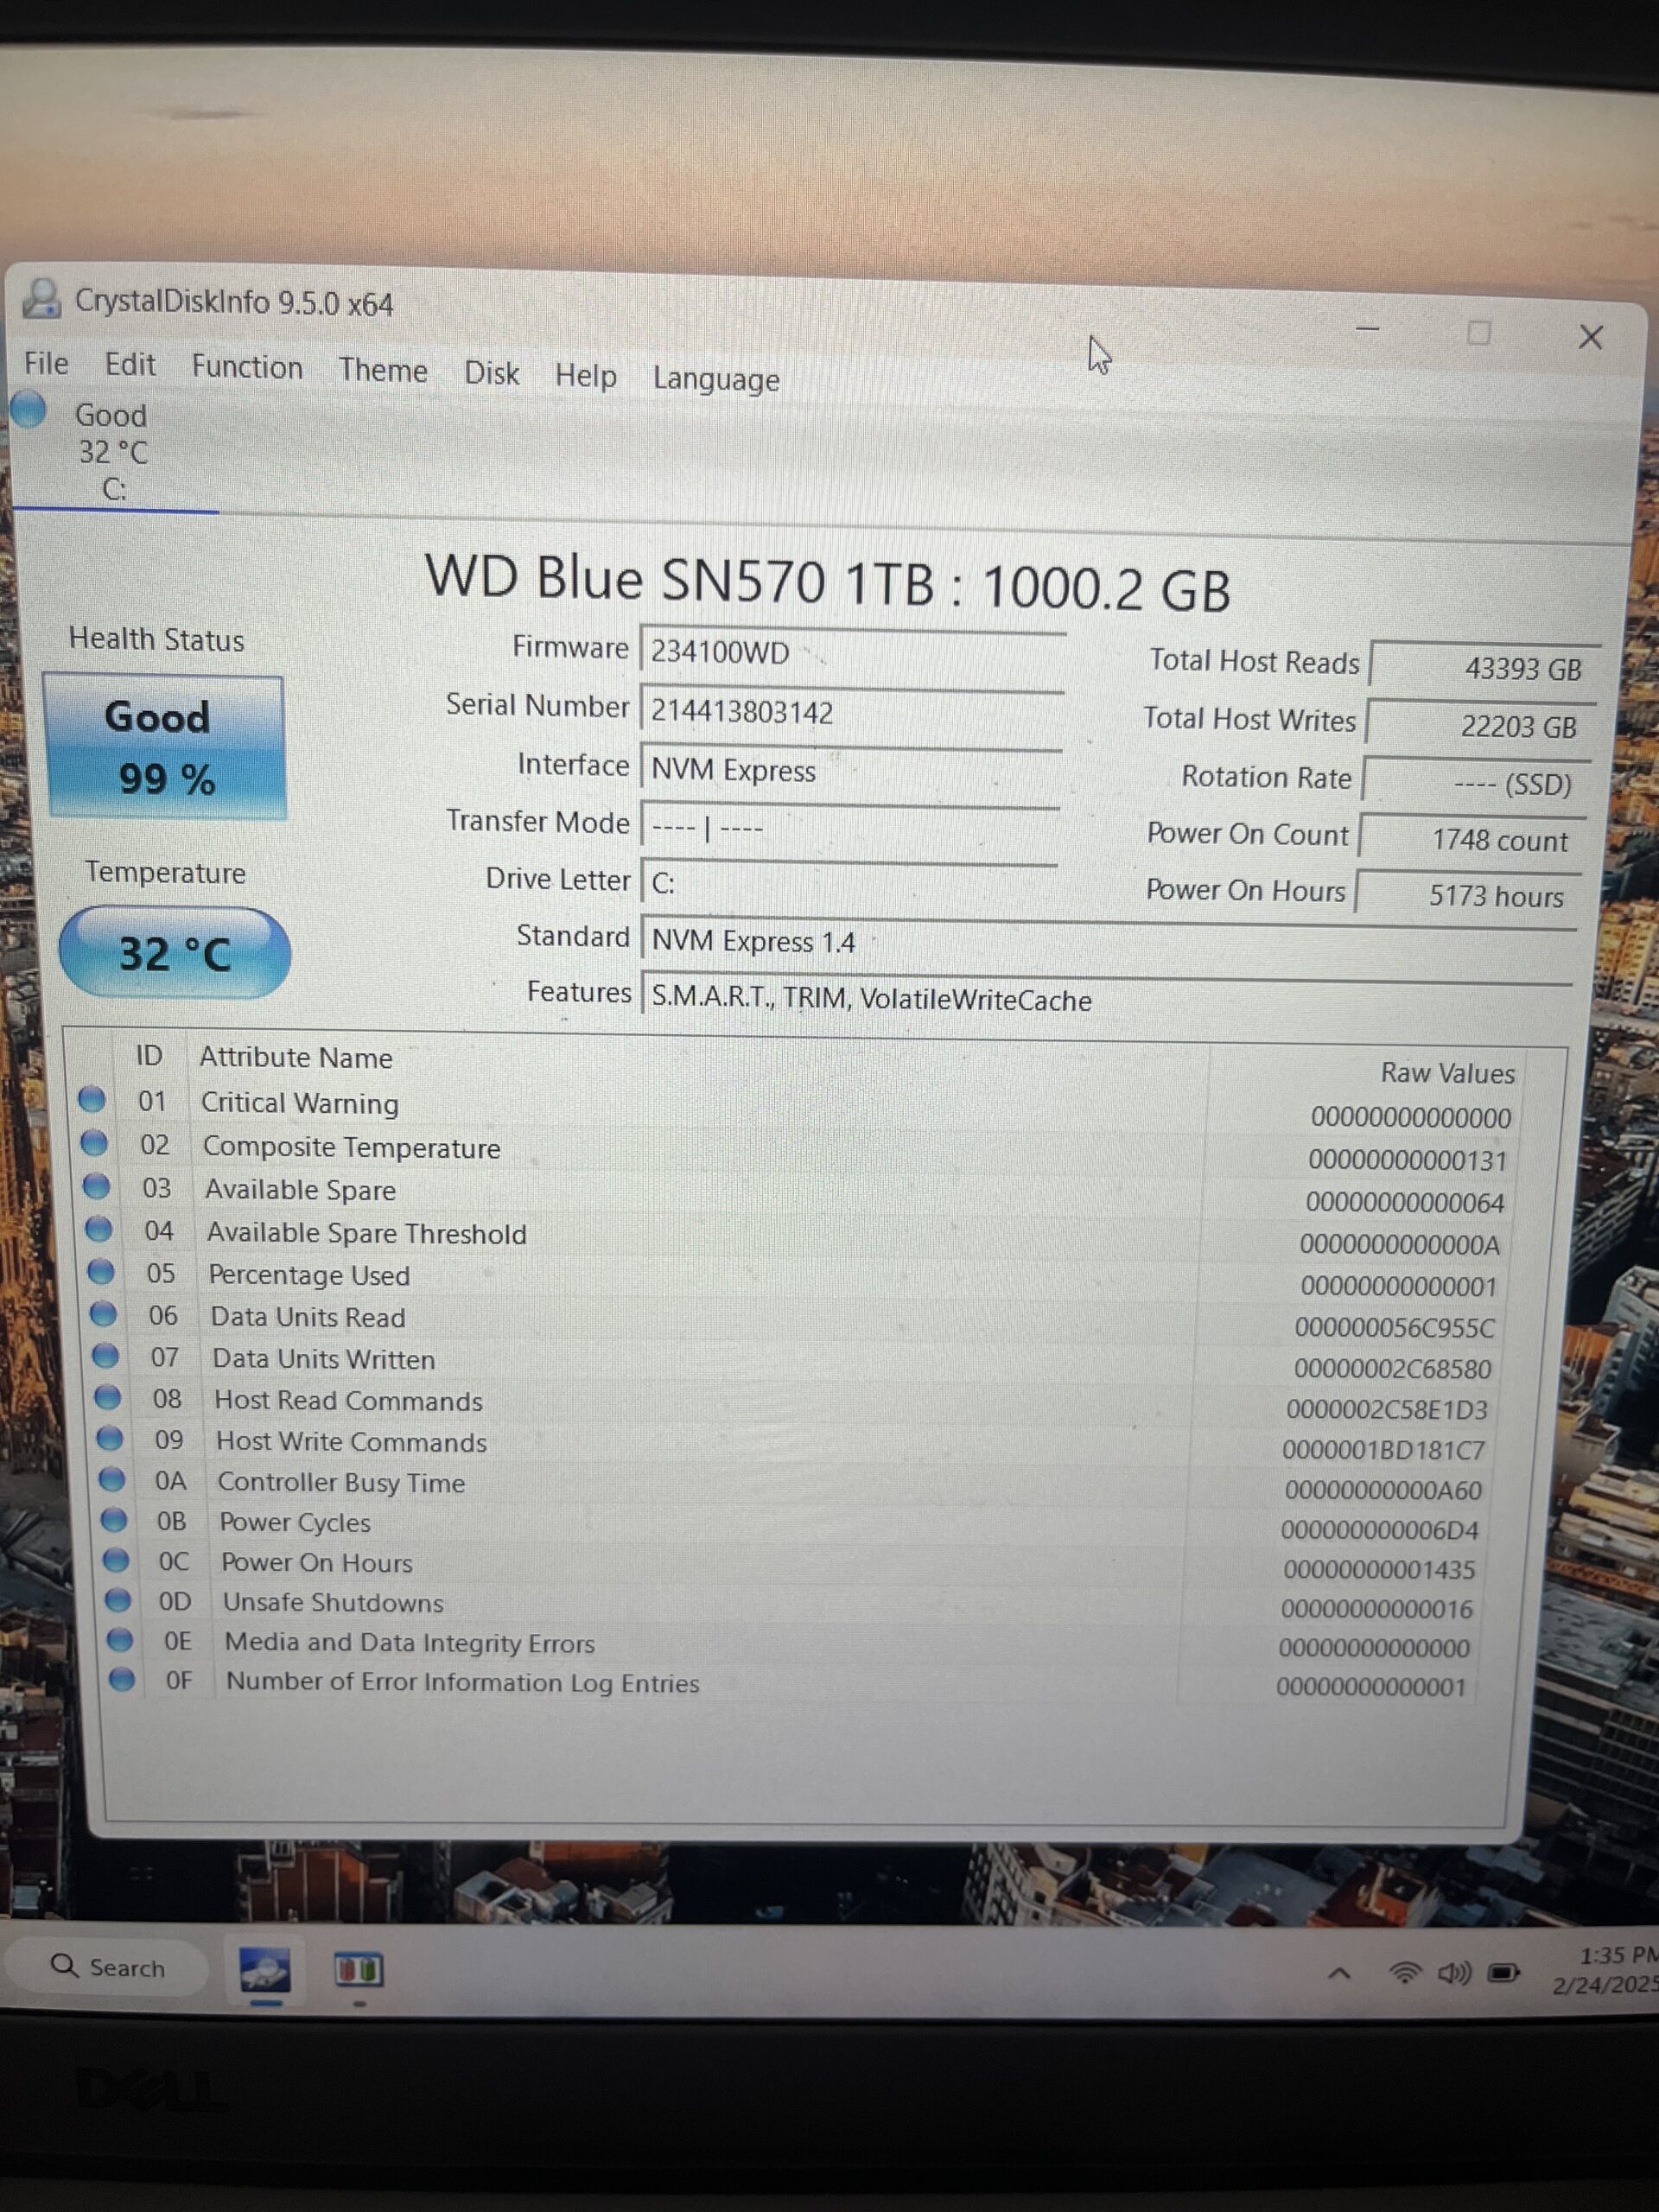Image resolution: width=1659 pixels, height=2212 pixels.
Task: Click the status orb for Controller Busy Time
Action: pos(112,1478)
